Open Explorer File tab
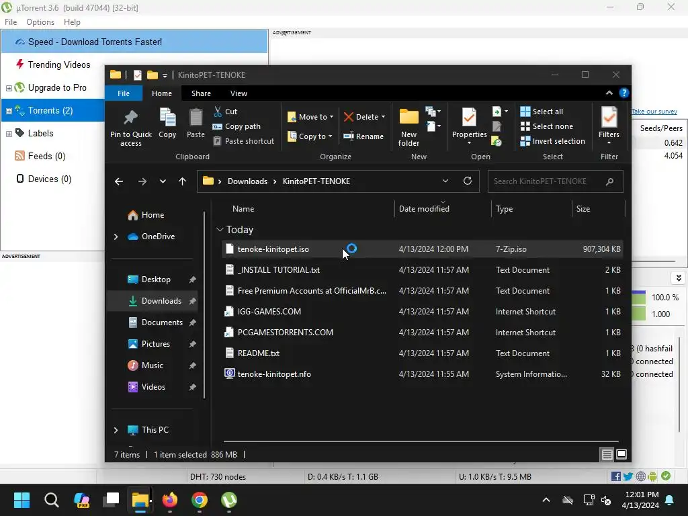This screenshot has height=516, width=688. [x=124, y=93]
